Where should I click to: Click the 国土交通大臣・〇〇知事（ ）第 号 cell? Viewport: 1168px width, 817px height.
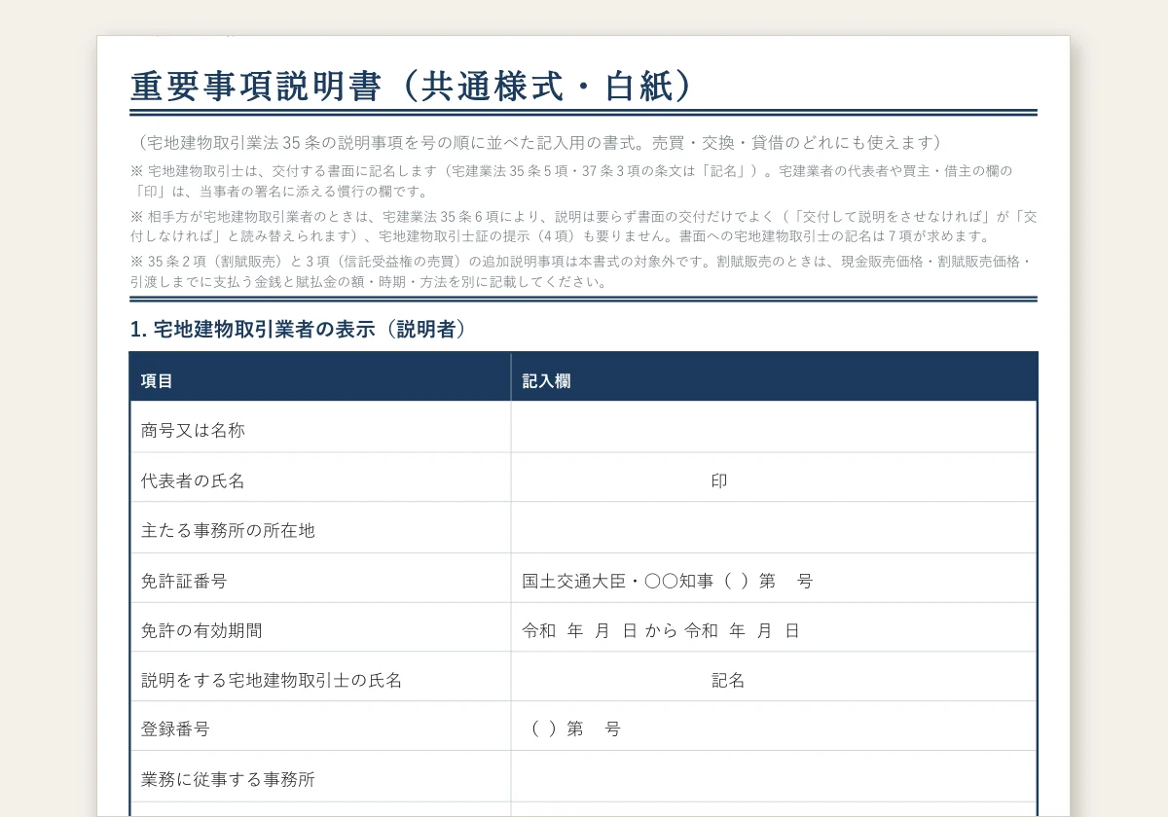(774, 578)
